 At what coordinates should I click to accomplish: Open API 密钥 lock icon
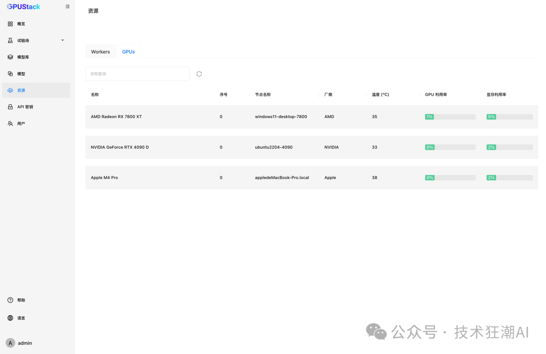pos(10,107)
